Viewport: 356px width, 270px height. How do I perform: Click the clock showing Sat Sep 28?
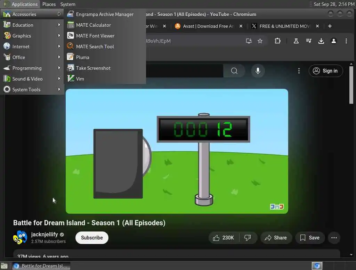coord(334,4)
